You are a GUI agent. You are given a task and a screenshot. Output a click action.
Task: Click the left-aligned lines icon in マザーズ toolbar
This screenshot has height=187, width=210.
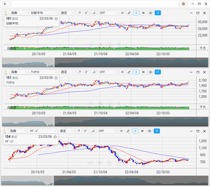(87, 131)
